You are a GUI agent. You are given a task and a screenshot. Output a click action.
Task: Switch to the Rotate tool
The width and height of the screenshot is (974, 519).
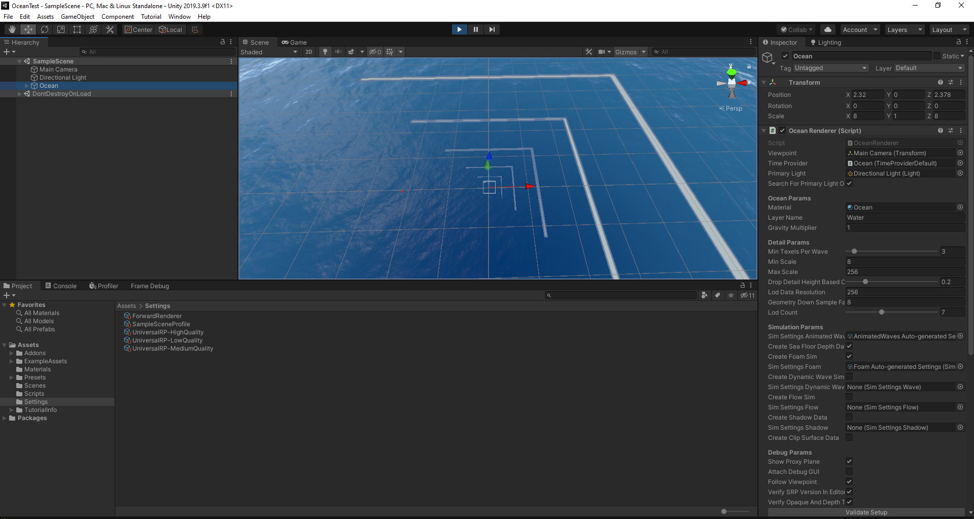44,29
